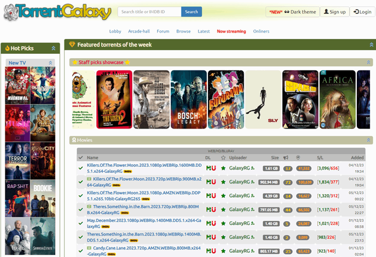Click the comments megaphone column header icon

tap(285, 158)
